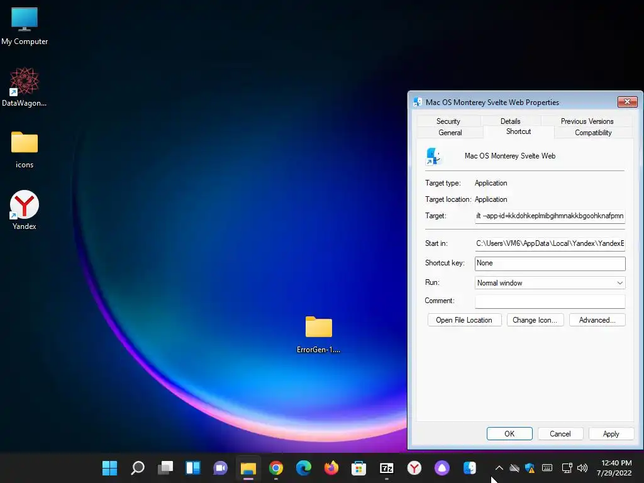Click the Target location value 'Application'

coord(491,199)
